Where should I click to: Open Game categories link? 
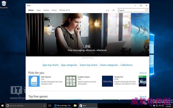click(x=109, y=65)
